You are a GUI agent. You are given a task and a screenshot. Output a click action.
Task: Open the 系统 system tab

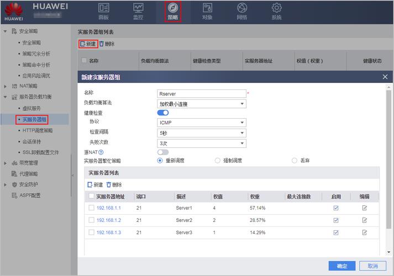pos(276,12)
